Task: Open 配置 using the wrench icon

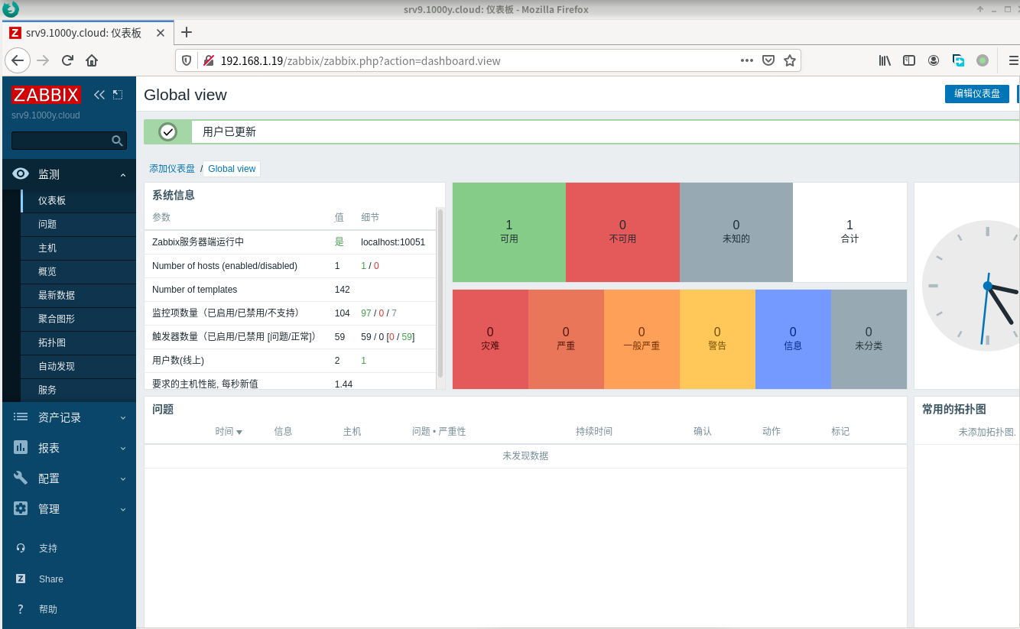Action: pos(20,478)
